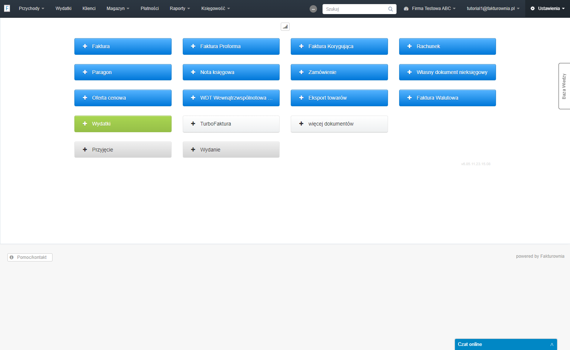
Task: Open the Baza Wiedzy side tab
Action: tap(564, 86)
